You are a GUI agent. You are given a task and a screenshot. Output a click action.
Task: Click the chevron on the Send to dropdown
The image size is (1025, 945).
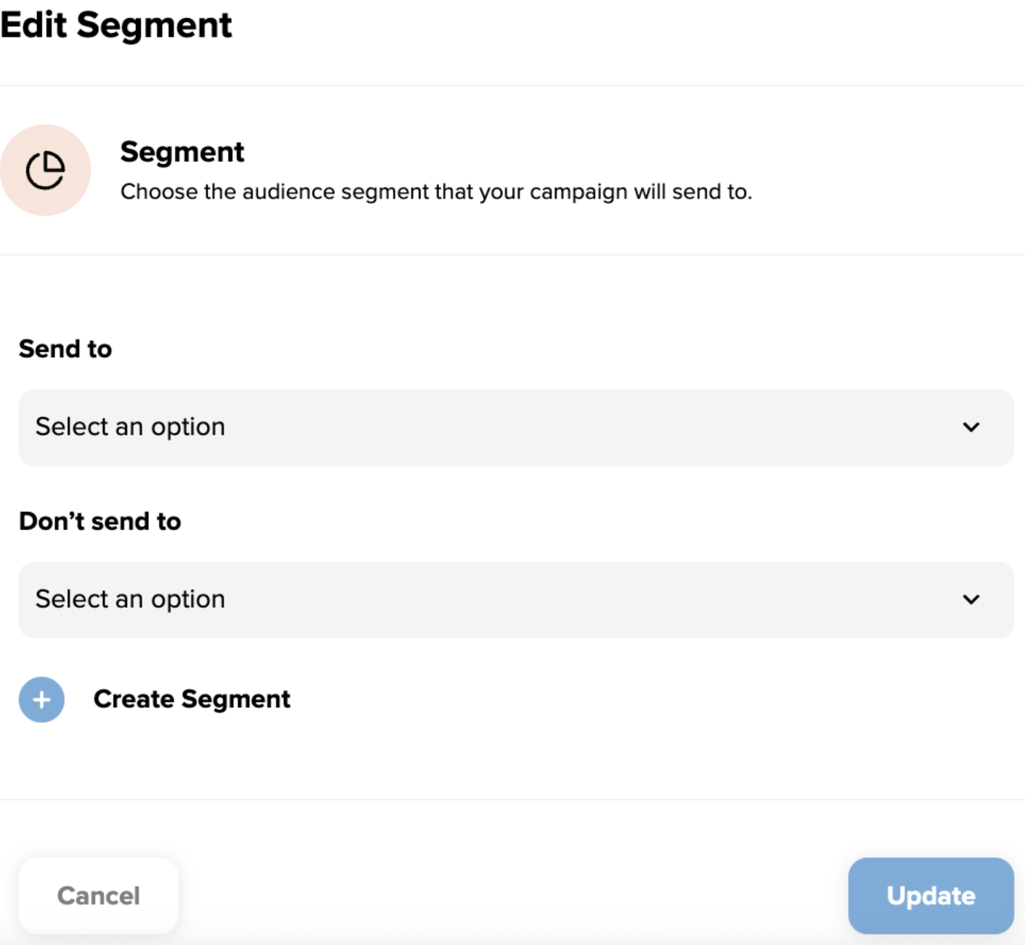click(971, 427)
